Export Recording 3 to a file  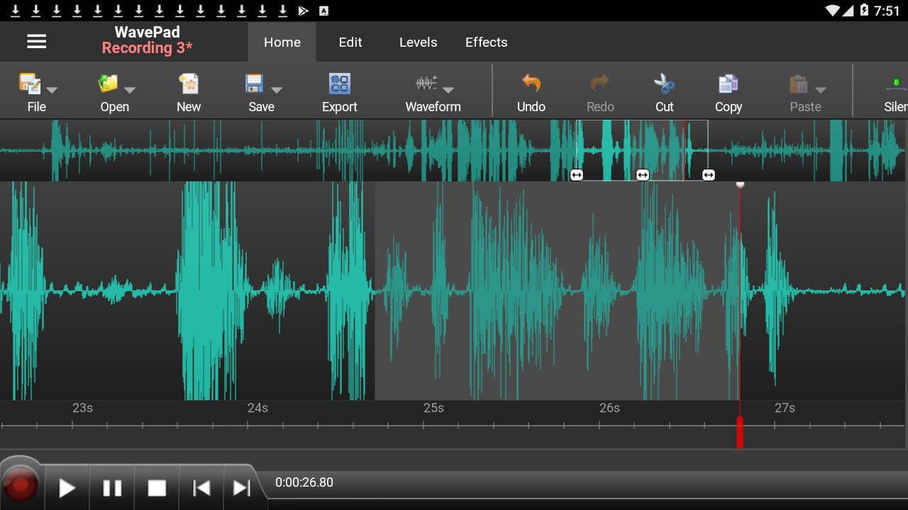[x=339, y=89]
